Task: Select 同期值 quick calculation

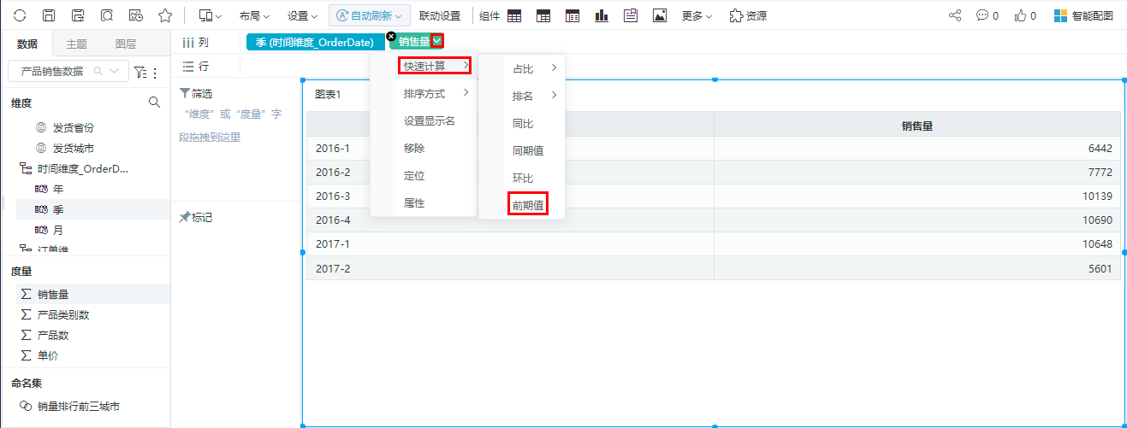Action: click(x=522, y=151)
